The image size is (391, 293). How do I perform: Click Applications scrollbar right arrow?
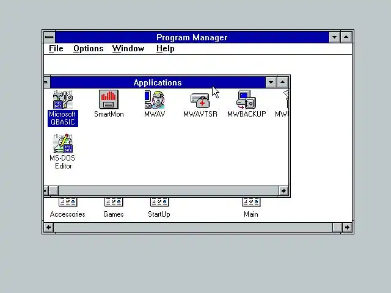[283, 191]
